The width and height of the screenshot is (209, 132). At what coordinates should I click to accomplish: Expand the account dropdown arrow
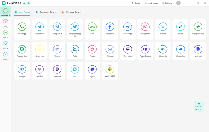pyautogui.click(x=184, y=3)
